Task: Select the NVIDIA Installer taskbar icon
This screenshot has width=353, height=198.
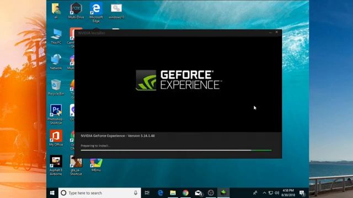Action: tap(223, 193)
